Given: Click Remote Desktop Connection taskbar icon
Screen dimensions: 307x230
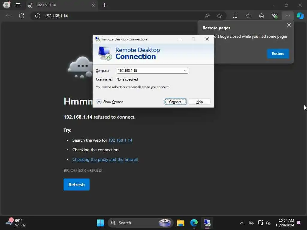Looking at the screenshot, I should pyautogui.click(x=207, y=223).
